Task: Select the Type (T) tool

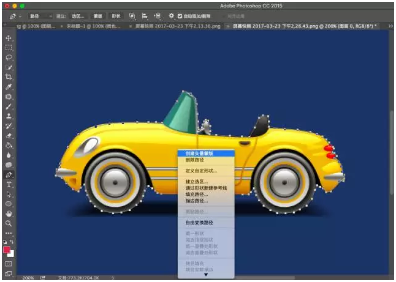Action: click(x=9, y=184)
